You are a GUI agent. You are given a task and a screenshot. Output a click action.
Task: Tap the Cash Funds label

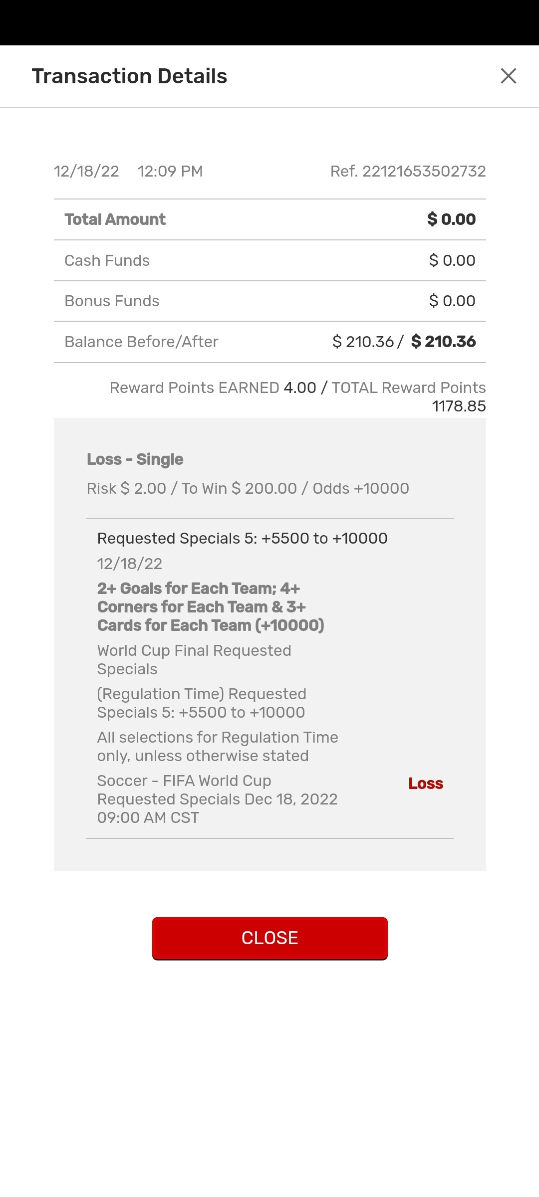(107, 260)
